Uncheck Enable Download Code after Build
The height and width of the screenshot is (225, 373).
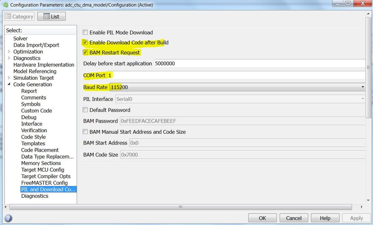(x=85, y=42)
